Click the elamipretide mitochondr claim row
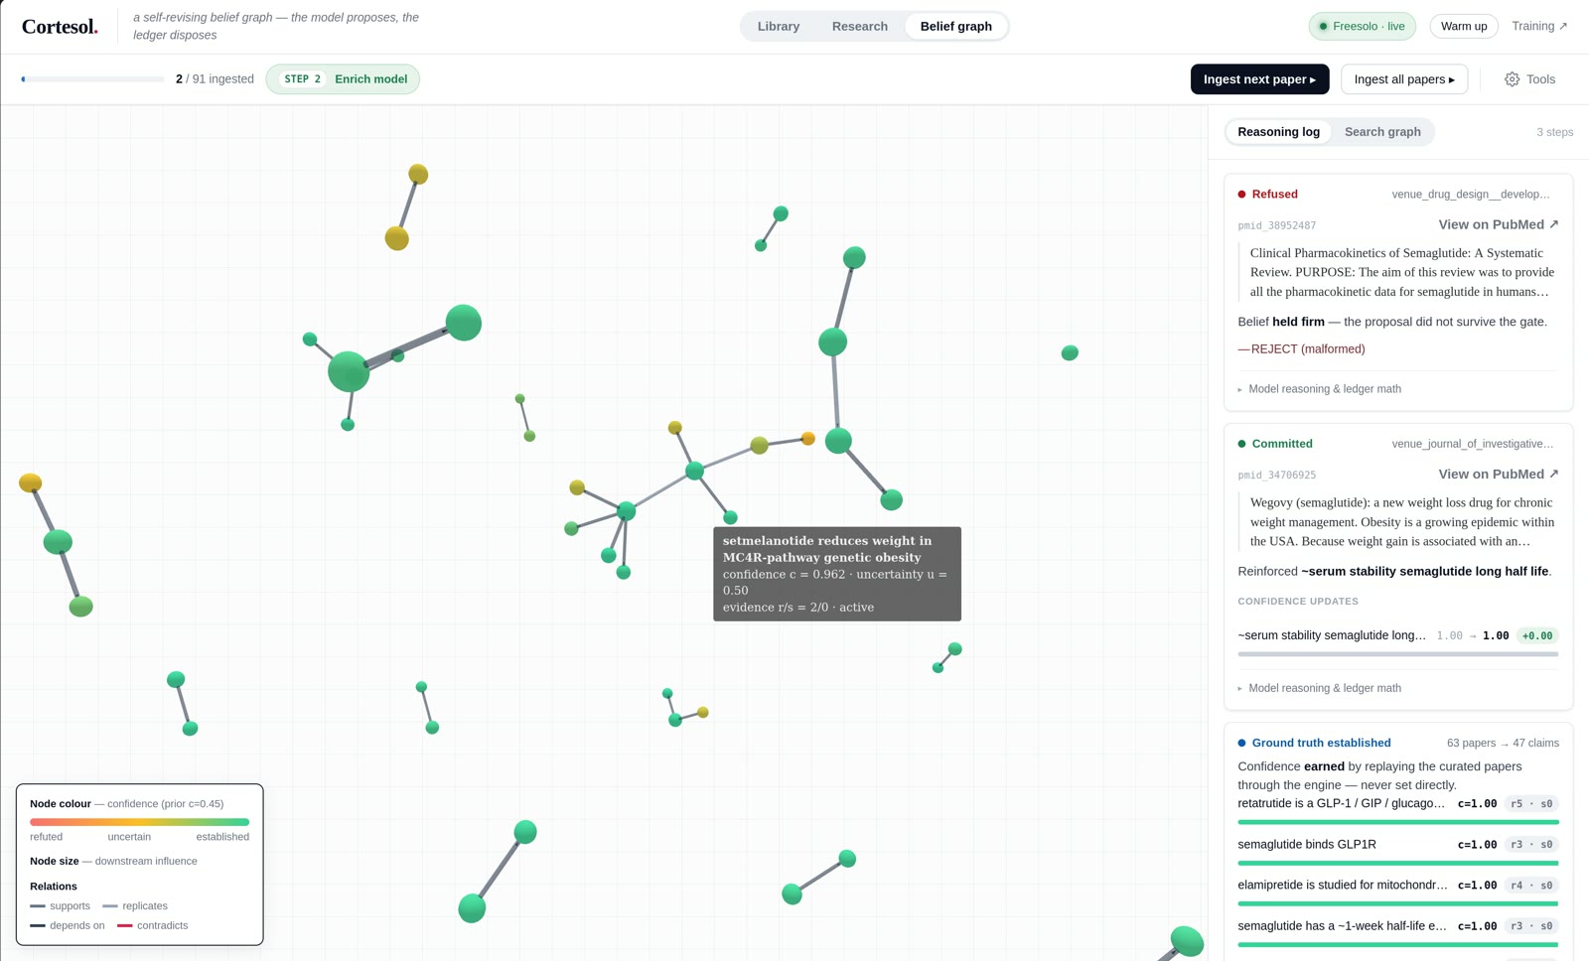 pyautogui.click(x=1397, y=886)
